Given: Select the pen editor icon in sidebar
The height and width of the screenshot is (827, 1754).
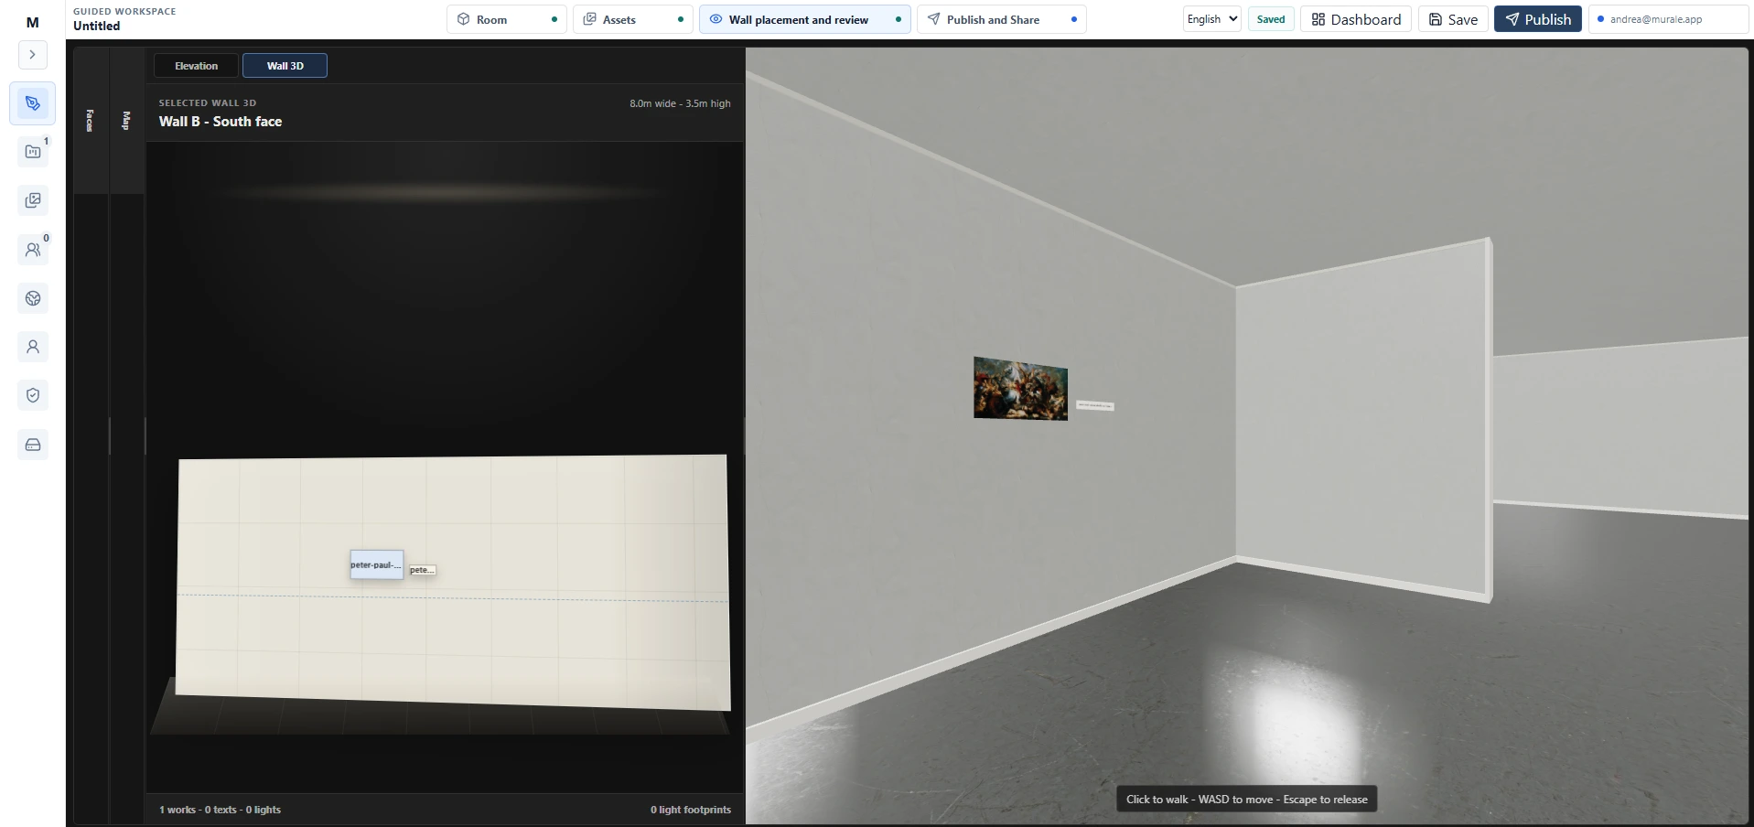Looking at the screenshot, I should pos(33,103).
